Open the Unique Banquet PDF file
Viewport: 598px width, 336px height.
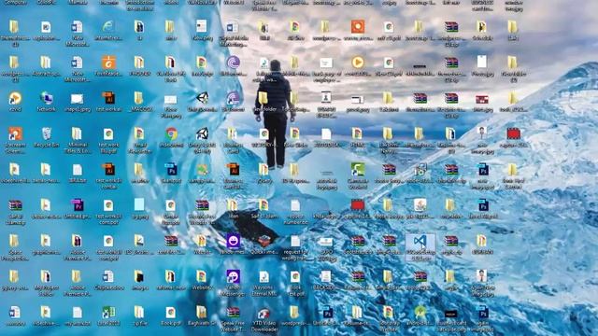[170, 205]
